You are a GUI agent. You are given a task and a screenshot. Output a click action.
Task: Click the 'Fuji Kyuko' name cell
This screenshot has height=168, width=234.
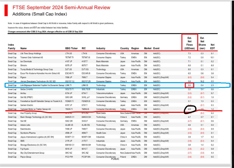pyautogui.click(x=25, y=149)
